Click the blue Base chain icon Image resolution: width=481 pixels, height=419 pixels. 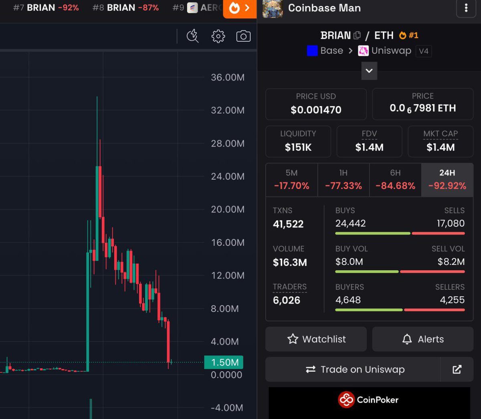312,51
